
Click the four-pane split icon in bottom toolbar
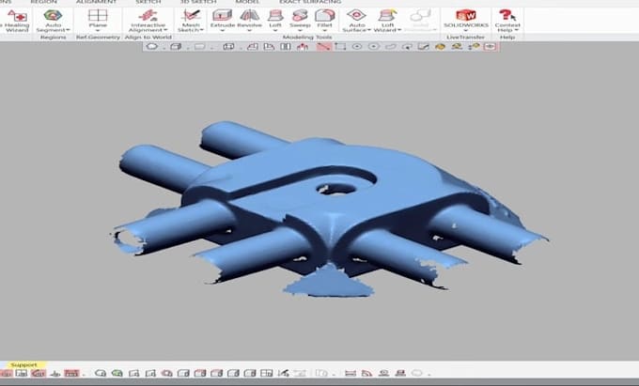pyautogui.click(x=267, y=373)
